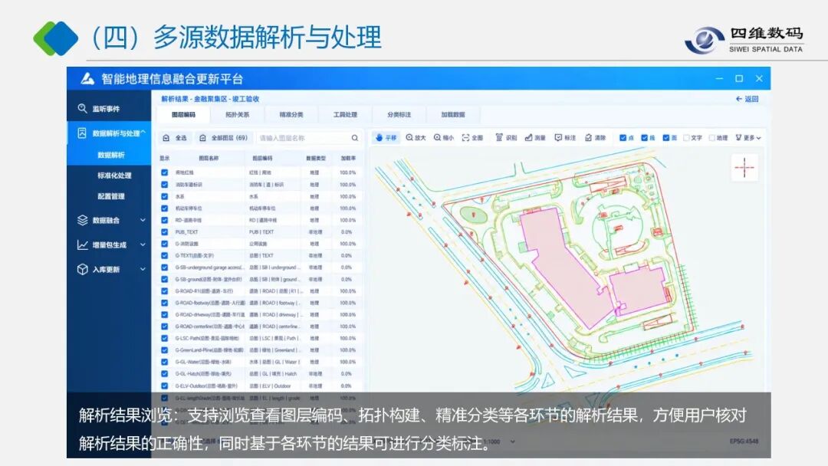Switch to the 拓扑关系 tab
Viewport: 828px width, 466px height.
[x=237, y=114]
